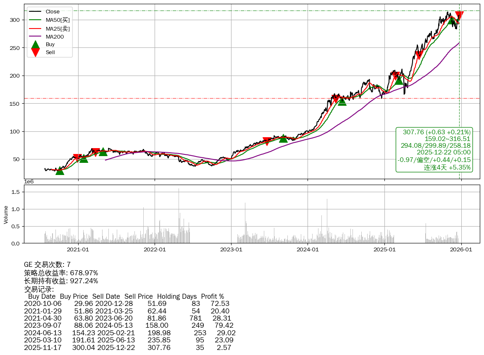Click the Sell marker from June 2023
This screenshot has width=484, height=355.
tap(266, 141)
